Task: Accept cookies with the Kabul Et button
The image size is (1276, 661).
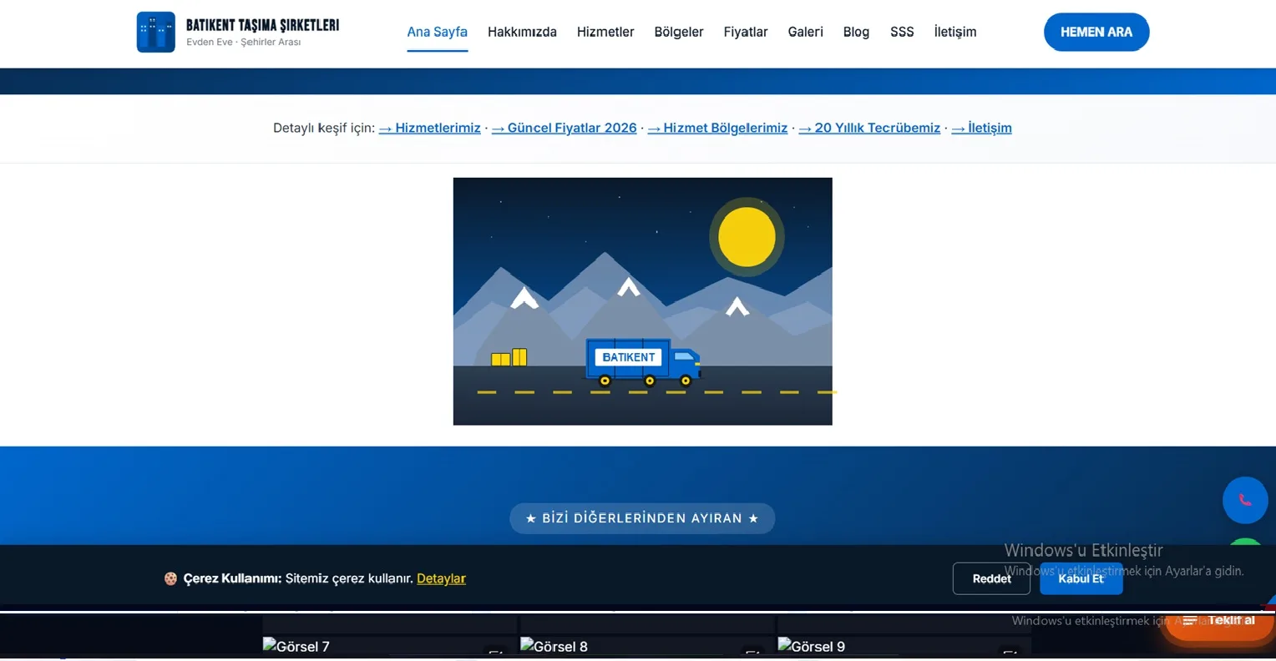Action: [x=1081, y=578]
